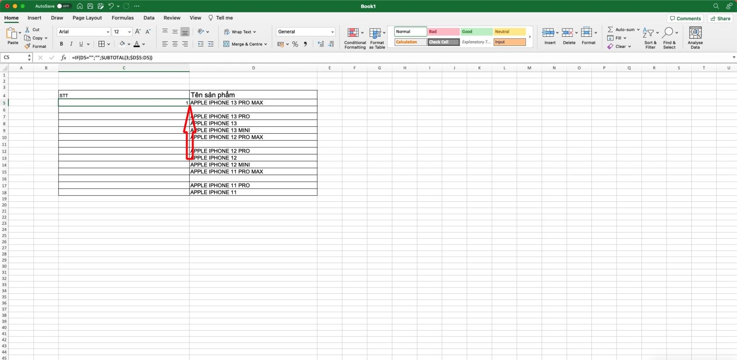Centre text horizontally
Viewport: 737px width, 360px height.
click(x=175, y=44)
